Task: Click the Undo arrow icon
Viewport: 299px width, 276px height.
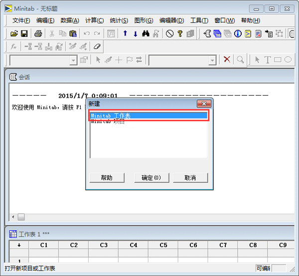Action: [x=87, y=34]
